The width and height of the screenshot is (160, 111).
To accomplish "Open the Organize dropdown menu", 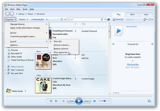I will (x=10, y=19).
